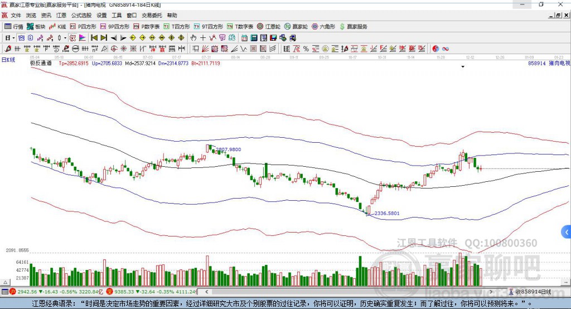Click the 沪 index badge
Screen dimensions: 571x309
click(13, 292)
